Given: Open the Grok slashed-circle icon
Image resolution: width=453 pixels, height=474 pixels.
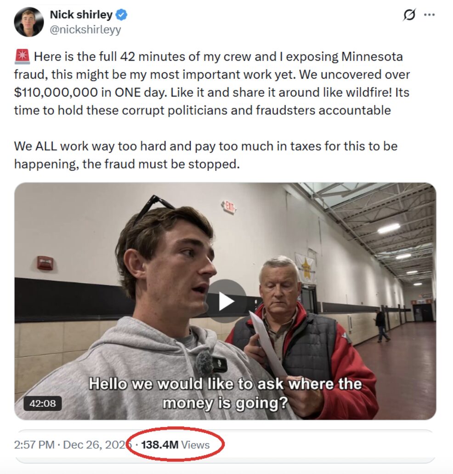Looking at the screenshot, I should 408,15.
